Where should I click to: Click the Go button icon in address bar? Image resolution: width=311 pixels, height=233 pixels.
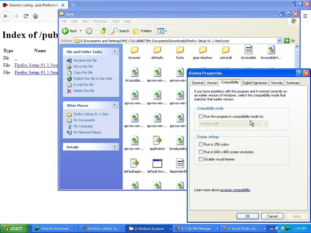pyautogui.click(x=287, y=41)
